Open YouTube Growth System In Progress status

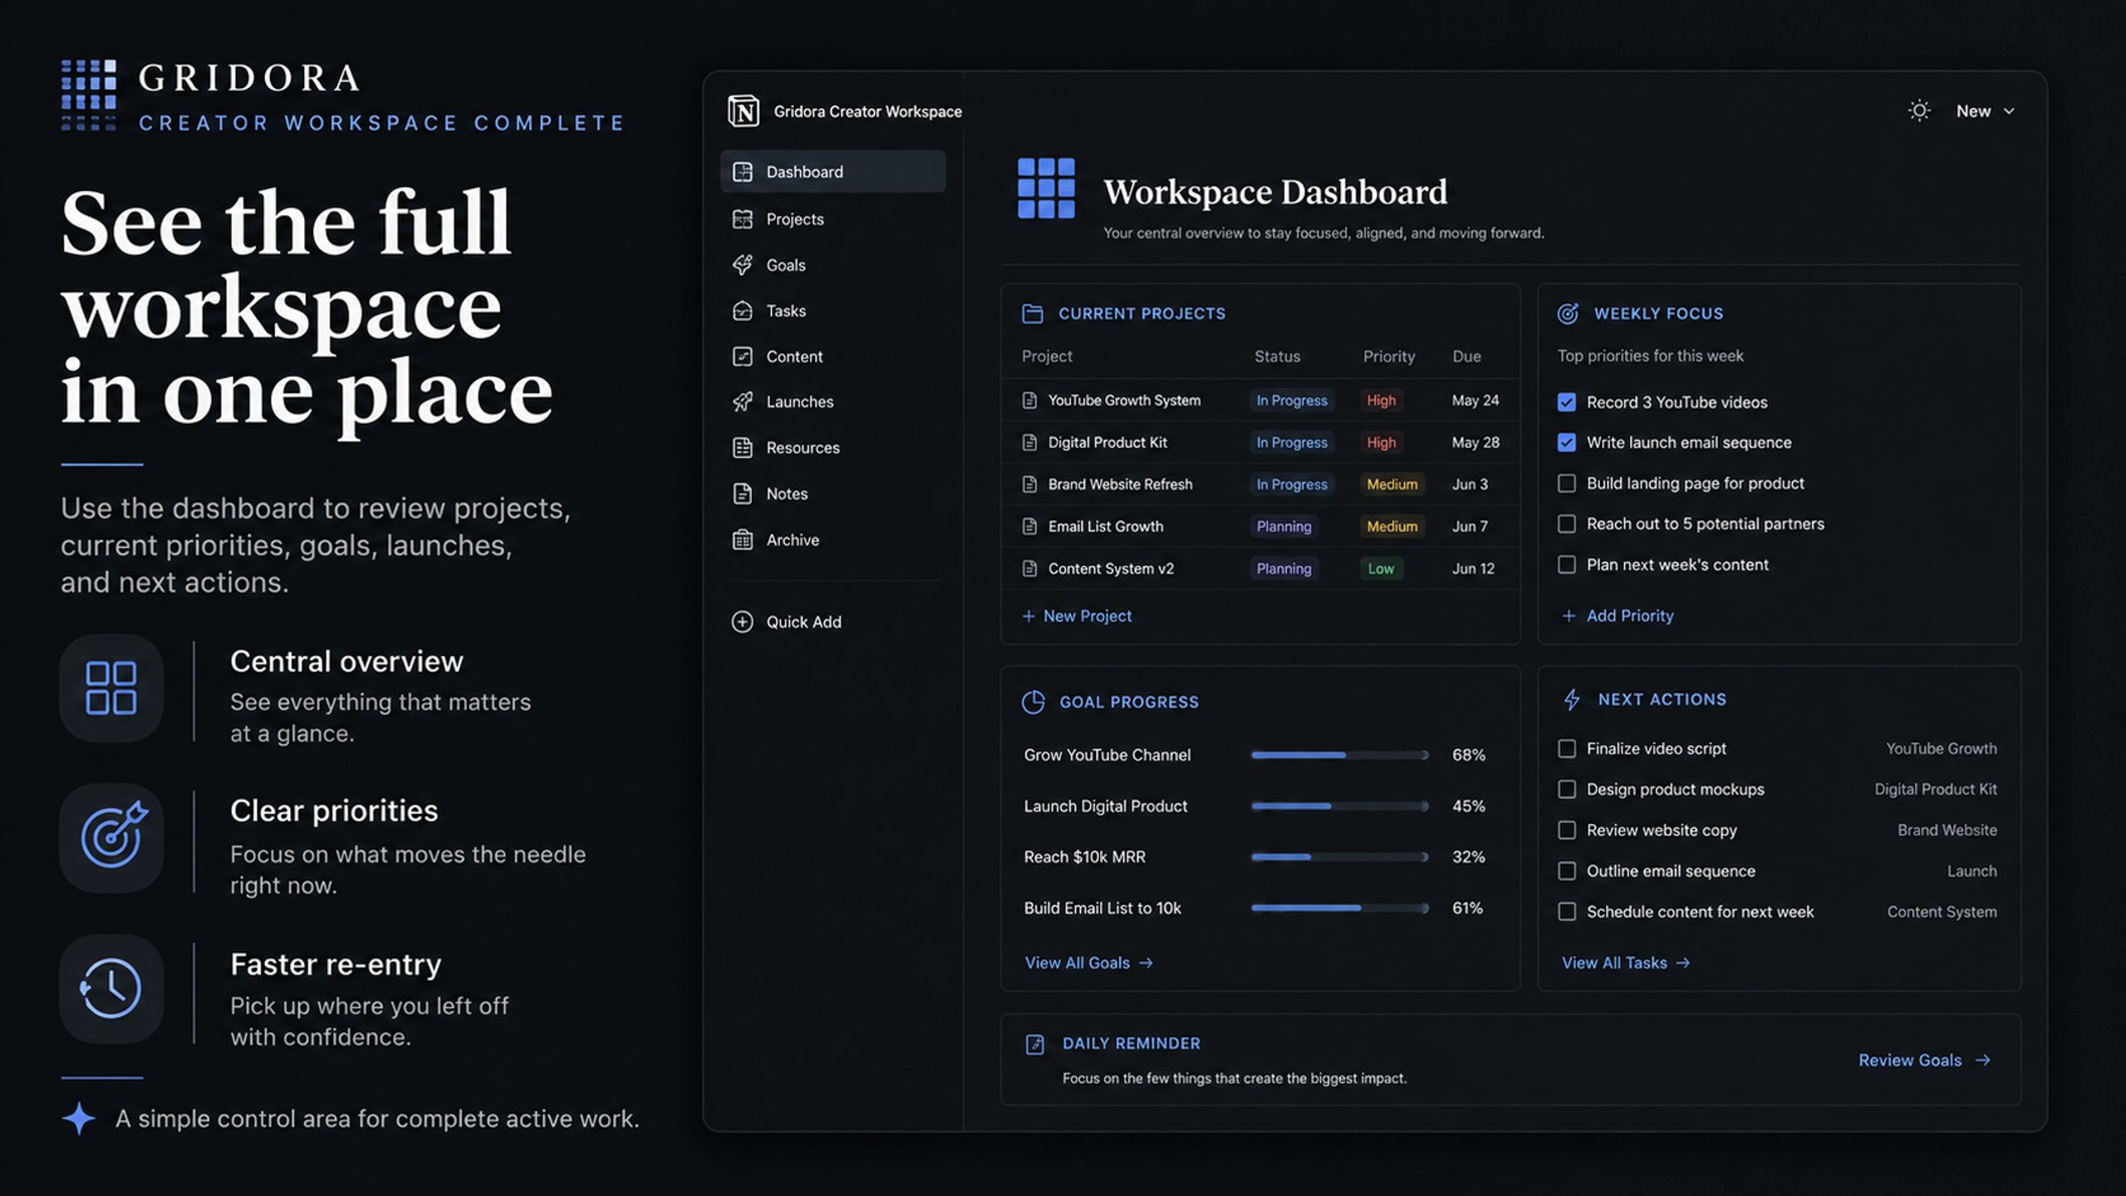click(1291, 400)
